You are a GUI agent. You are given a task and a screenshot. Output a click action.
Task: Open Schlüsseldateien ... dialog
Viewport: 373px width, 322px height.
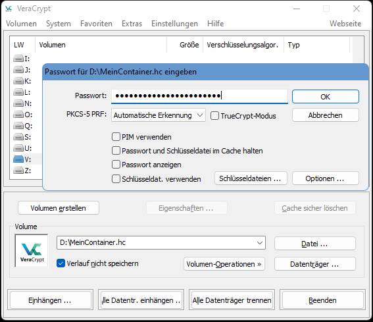tap(251, 178)
